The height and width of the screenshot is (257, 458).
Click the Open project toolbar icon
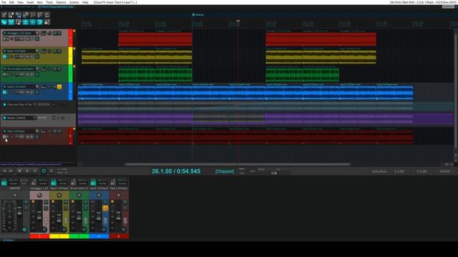(x=11, y=15)
